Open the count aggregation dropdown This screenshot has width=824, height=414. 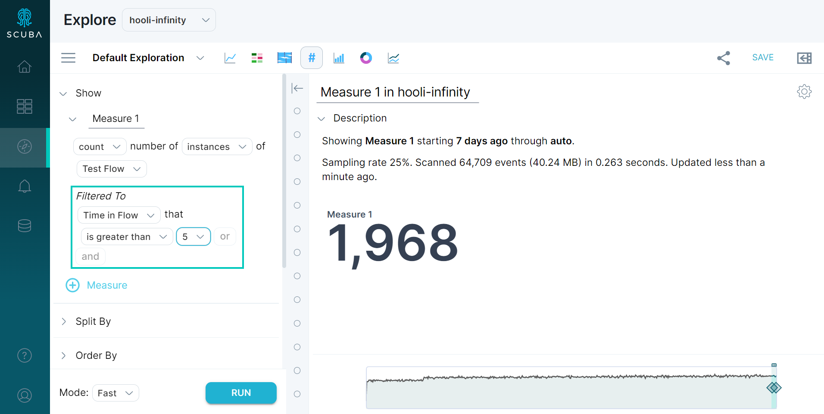(x=100, y=146)
